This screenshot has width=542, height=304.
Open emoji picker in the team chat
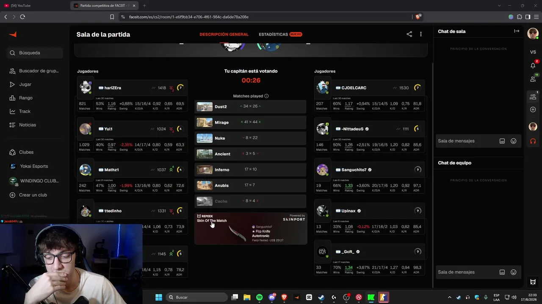click(514, 272)
